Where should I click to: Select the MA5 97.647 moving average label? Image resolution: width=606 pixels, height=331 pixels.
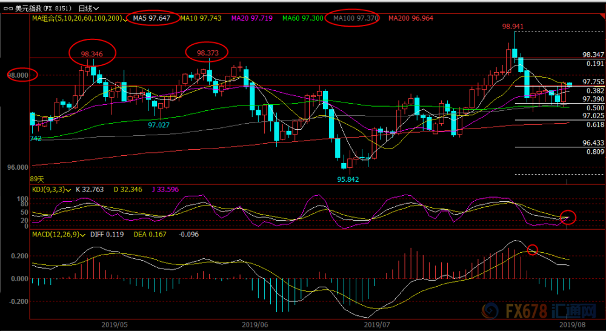[151, 18]
